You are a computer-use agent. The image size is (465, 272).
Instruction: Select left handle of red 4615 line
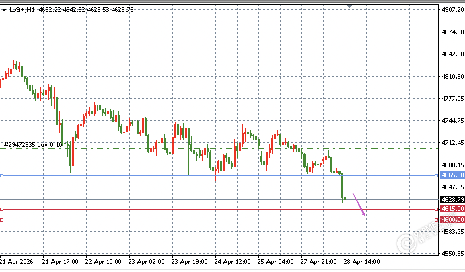tap(2, 209)
